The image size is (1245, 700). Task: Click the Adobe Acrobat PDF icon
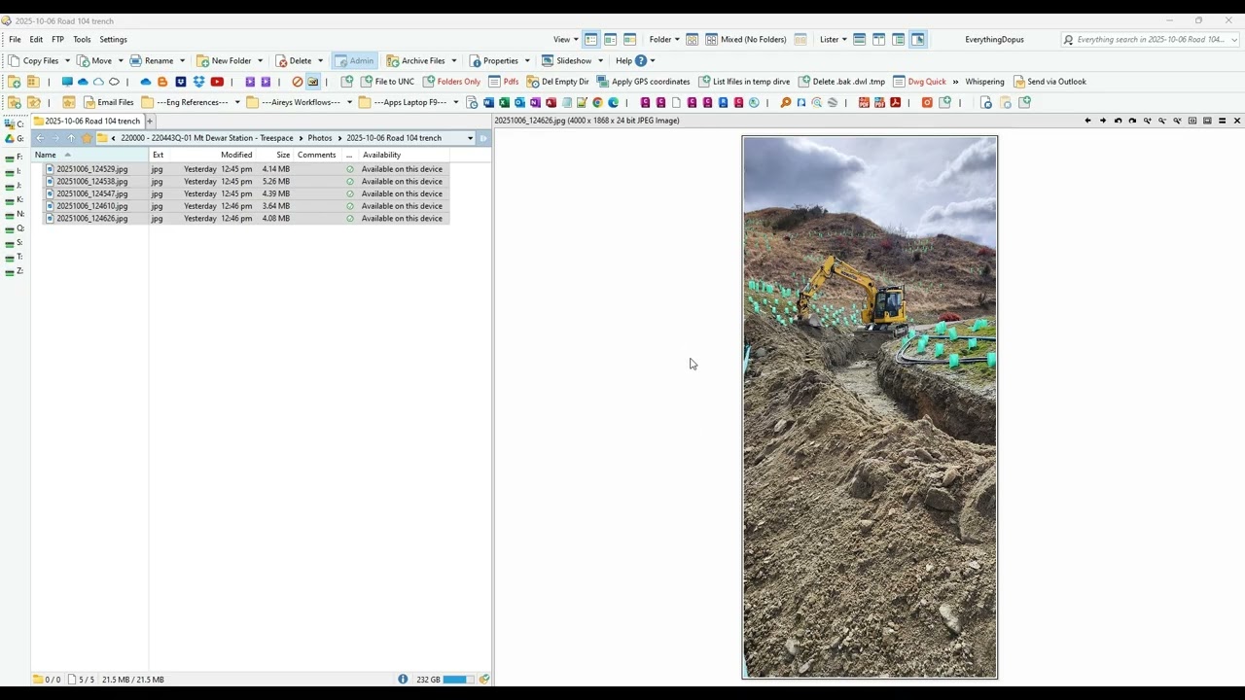[x=895, y=102]
